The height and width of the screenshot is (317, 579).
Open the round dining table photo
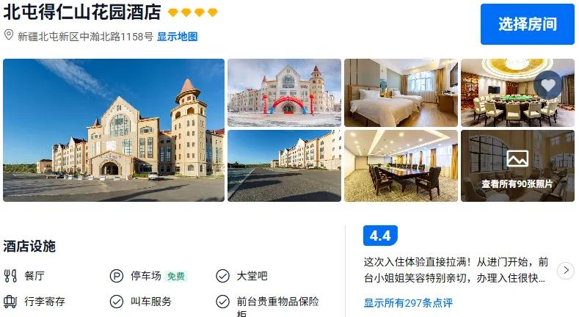click(x=517, y=93)
